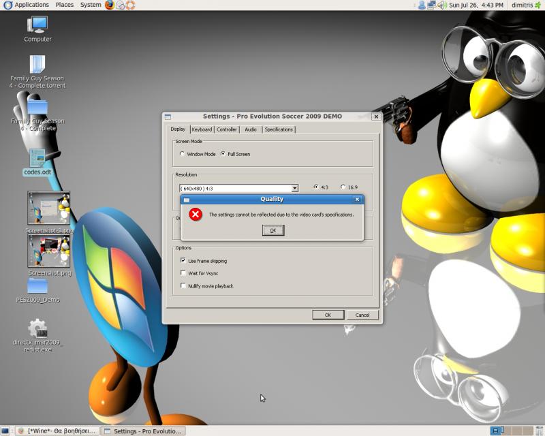Image resolution: width=545 pixels, height=436 pixels.
Task: Click OK in the Quality error dialog
Action: [273, 230]
